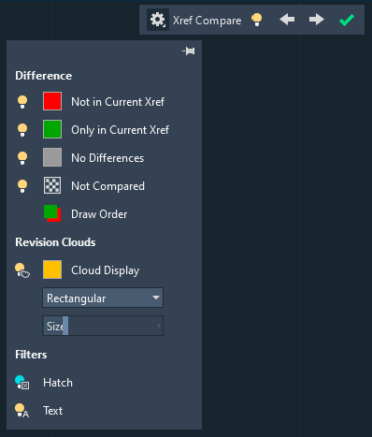Click the green Only in Current Xref swatch

52,129
